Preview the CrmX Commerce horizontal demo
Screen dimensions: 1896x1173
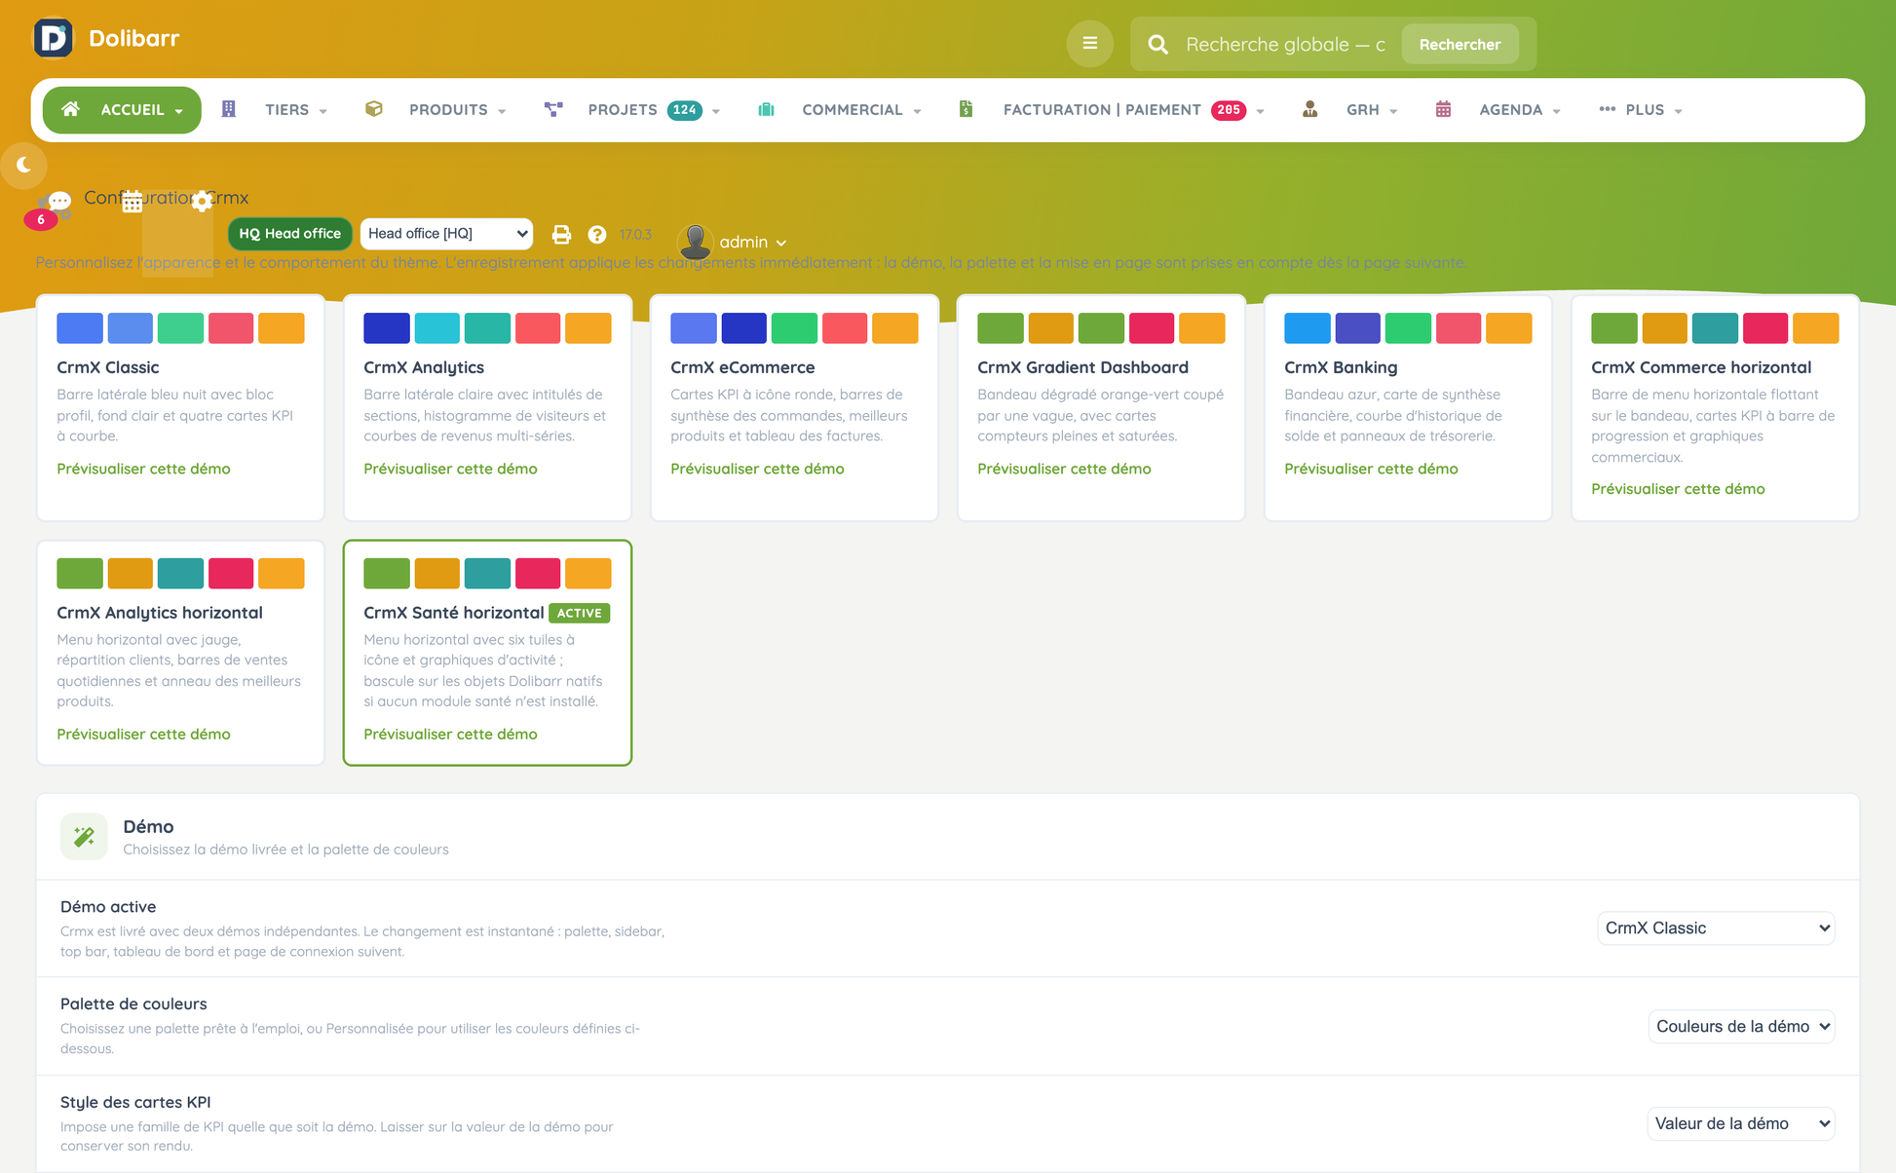pyautogui.click(x=1678, y=489)
